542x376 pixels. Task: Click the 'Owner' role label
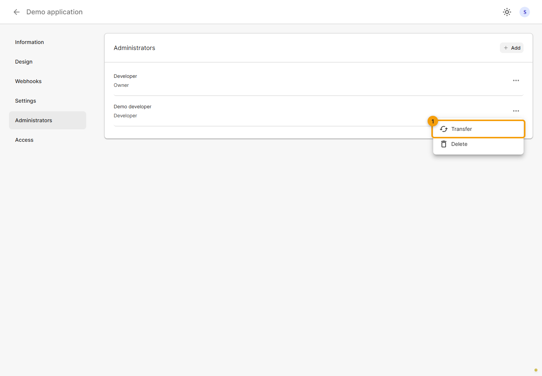121,85
